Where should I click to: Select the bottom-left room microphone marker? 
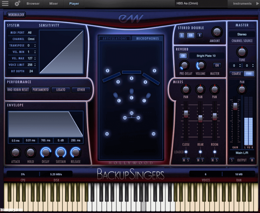point(107,134)
